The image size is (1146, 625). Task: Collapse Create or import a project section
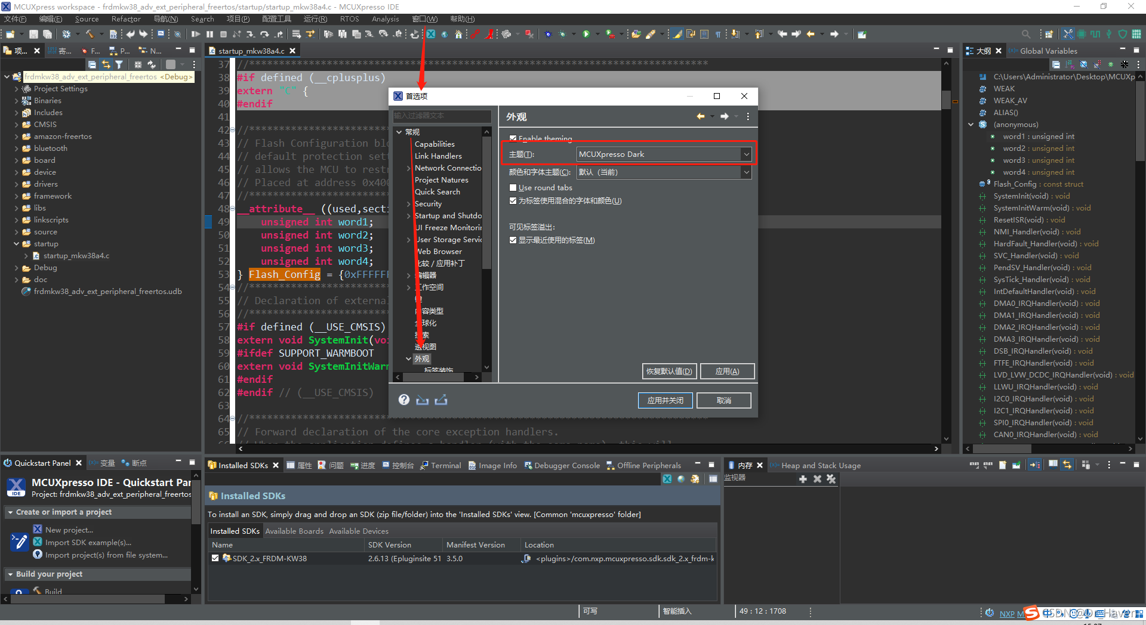[x=10, y=512]
